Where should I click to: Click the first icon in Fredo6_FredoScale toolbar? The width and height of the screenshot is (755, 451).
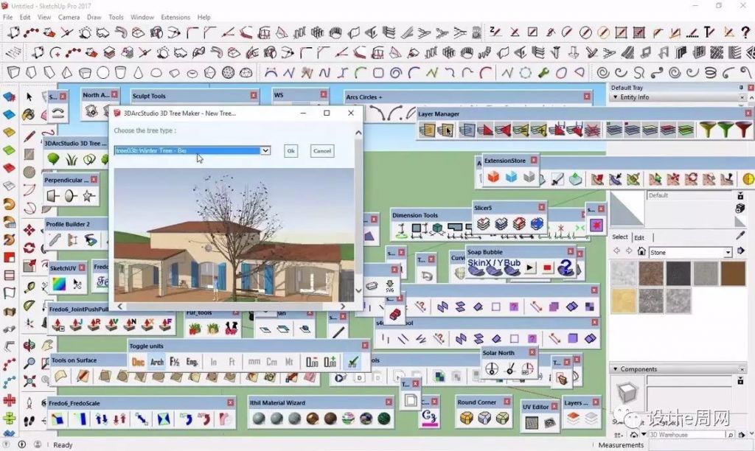(58, 419)
